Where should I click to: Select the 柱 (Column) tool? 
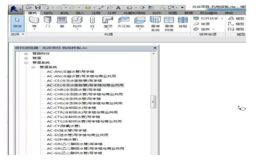point(92,23)
